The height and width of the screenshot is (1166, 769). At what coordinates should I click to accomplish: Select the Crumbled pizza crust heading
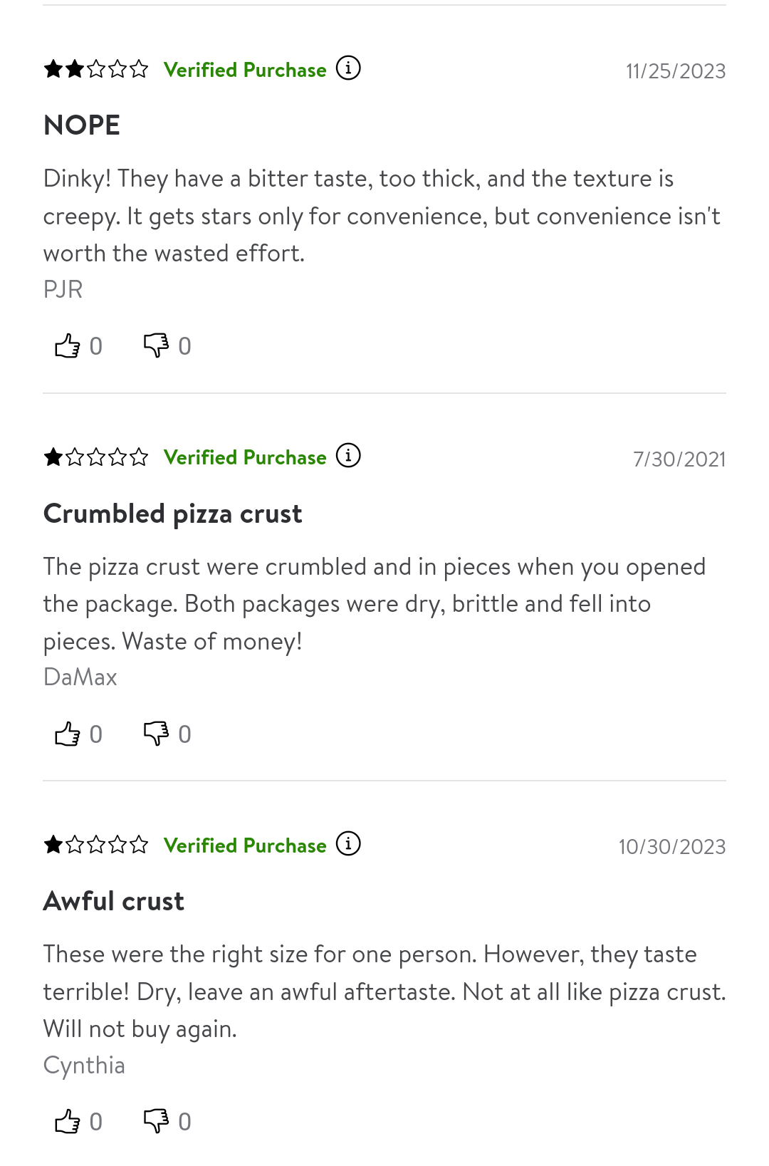point(173,514)
